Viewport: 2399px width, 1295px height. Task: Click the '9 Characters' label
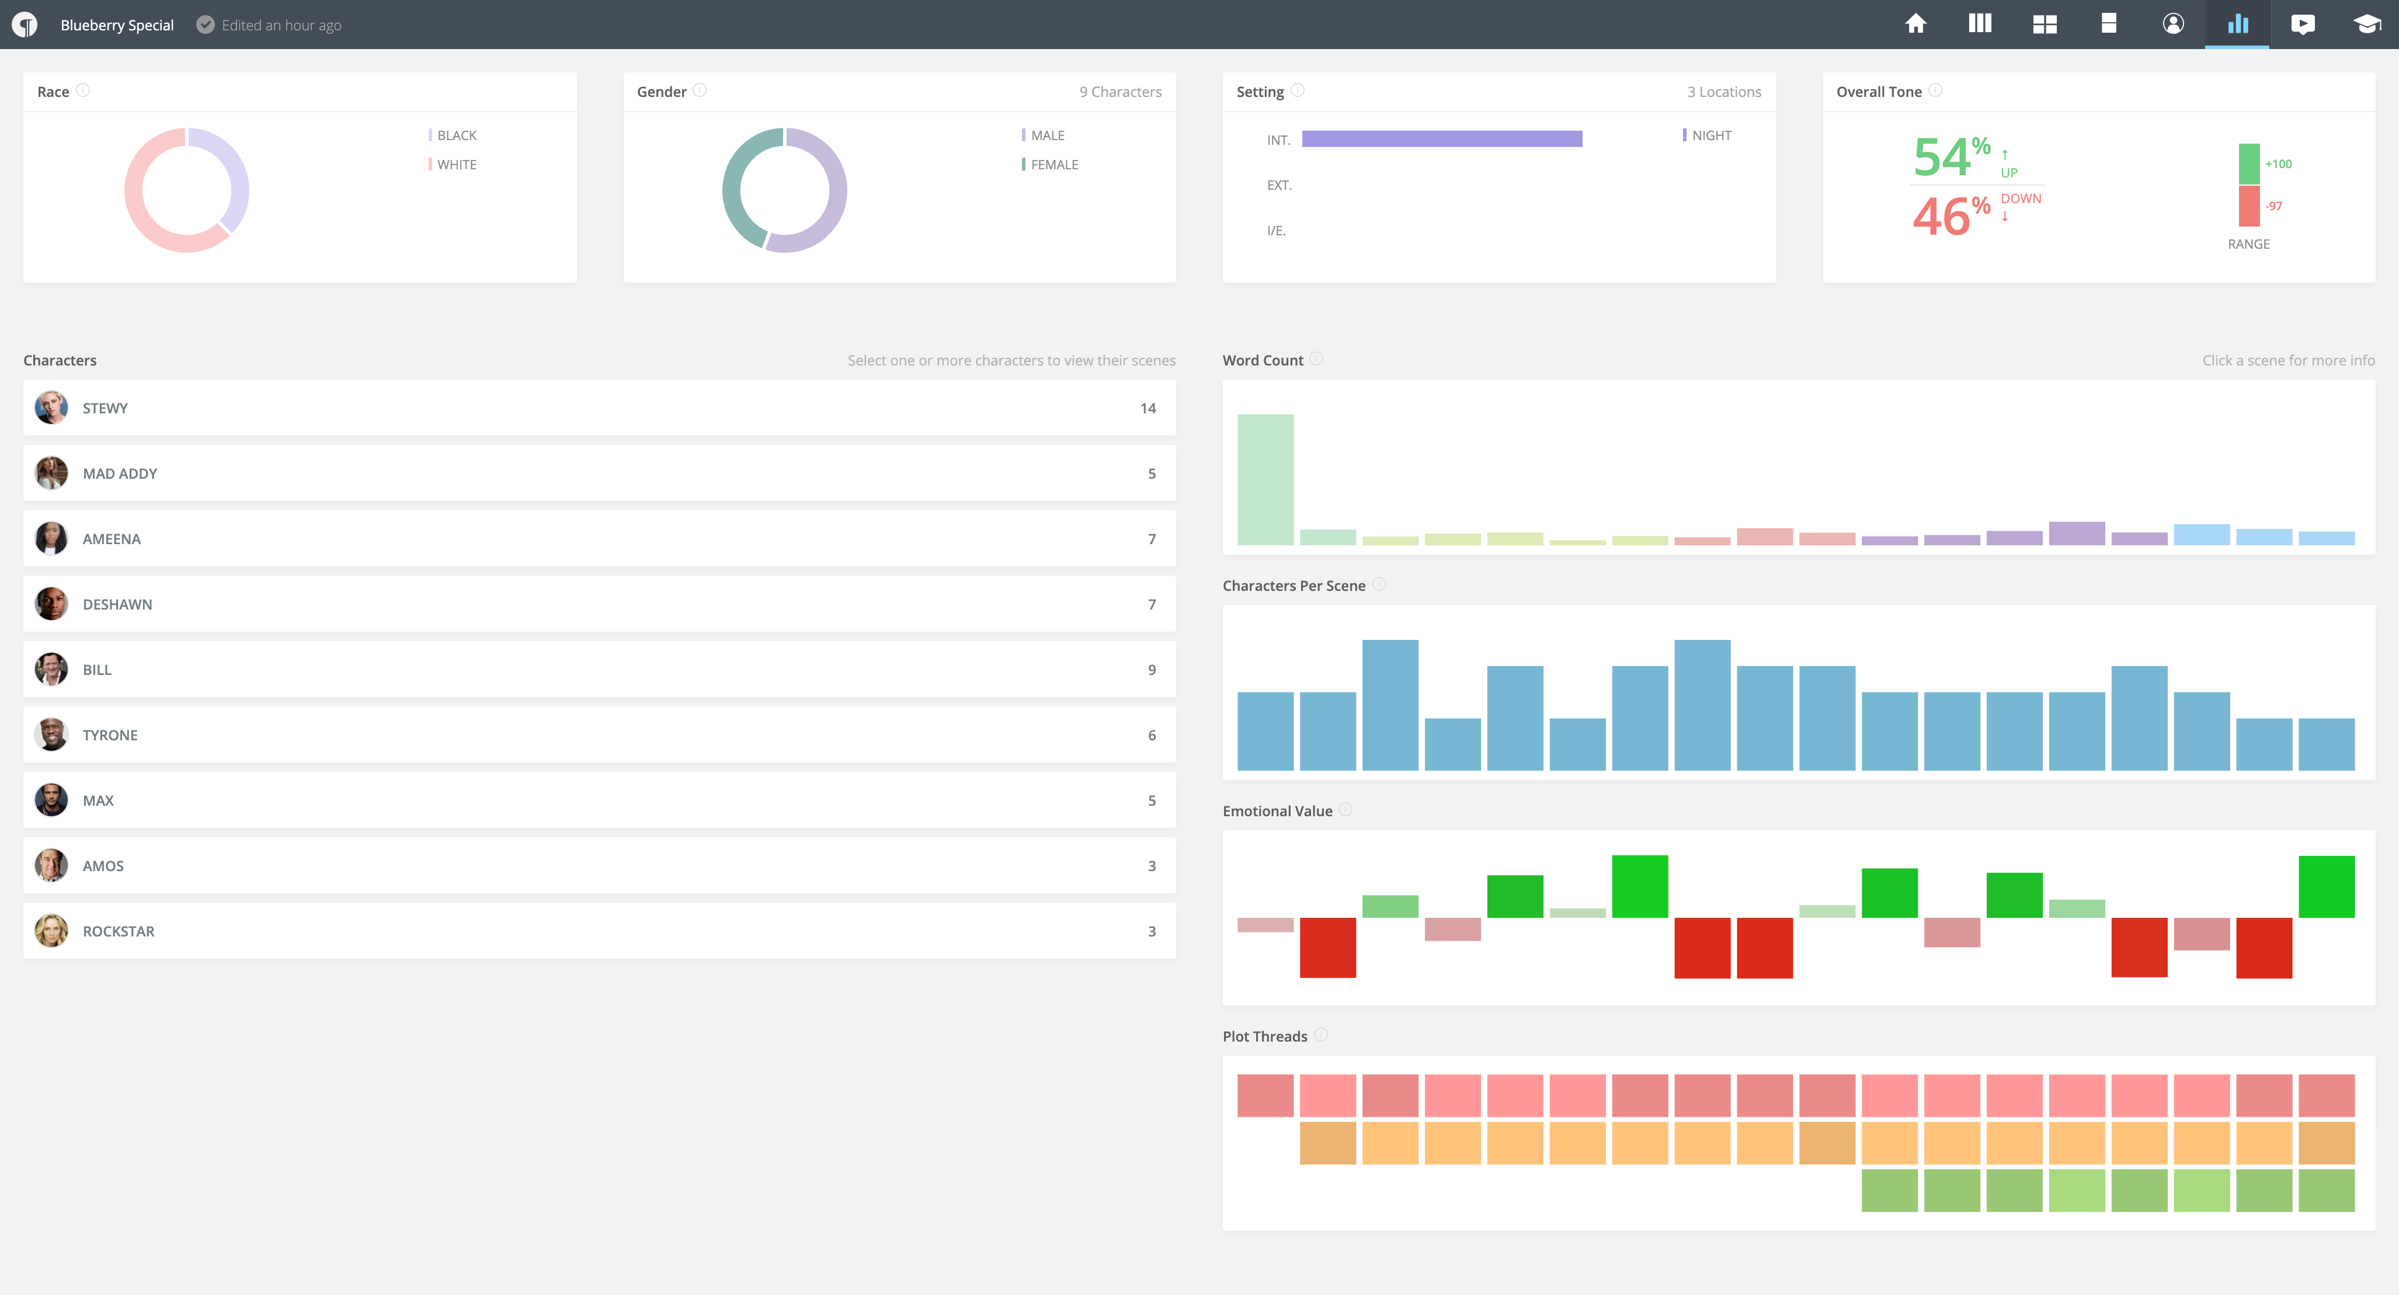pos(1120,91)
